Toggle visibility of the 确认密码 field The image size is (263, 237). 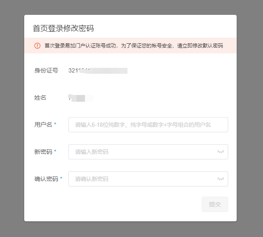[x=221, y=179]
